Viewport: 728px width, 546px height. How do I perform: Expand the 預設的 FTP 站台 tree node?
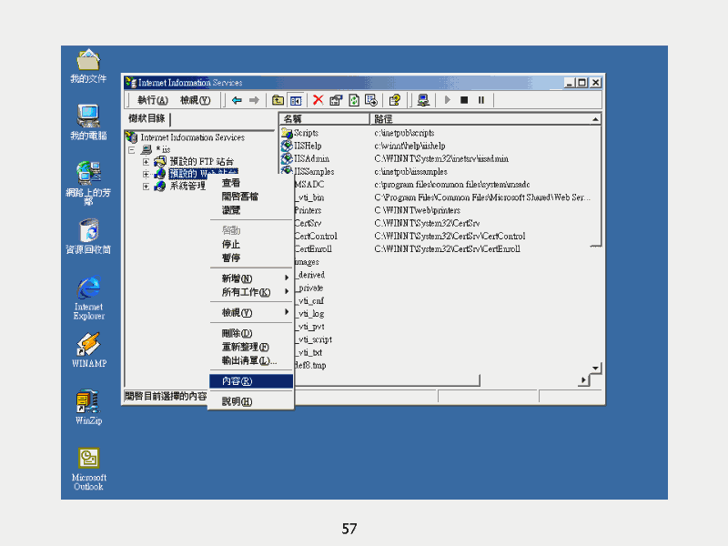(146, 161)
